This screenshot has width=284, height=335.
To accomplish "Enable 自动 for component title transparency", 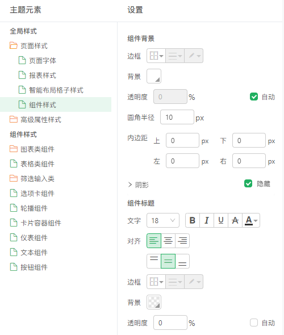I will [254, 323].
